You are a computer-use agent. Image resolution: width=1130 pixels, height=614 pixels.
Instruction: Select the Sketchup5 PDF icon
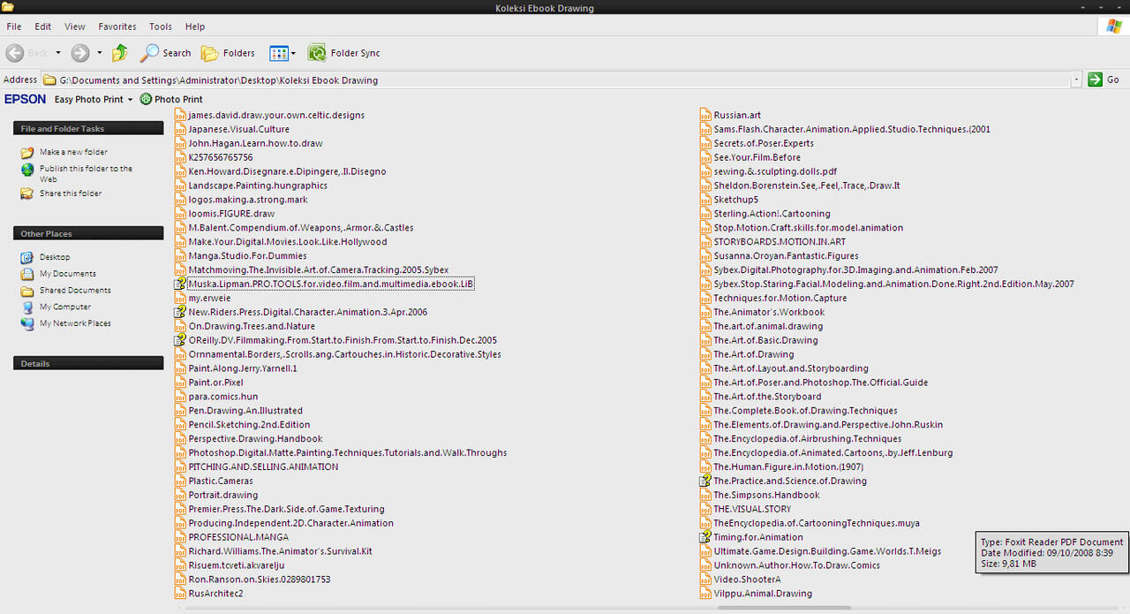[x=705, y=200]
